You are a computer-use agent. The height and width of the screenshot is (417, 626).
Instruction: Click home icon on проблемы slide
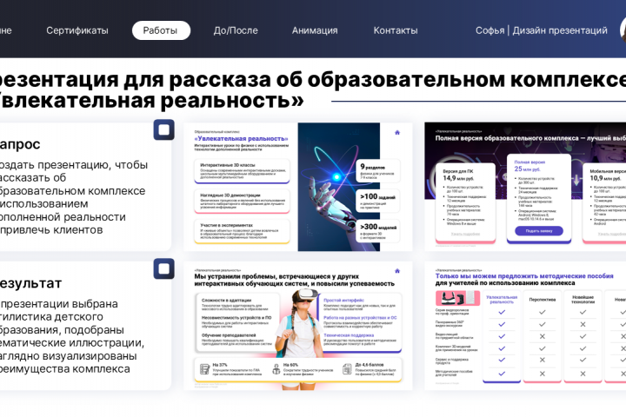pos(397,271)
